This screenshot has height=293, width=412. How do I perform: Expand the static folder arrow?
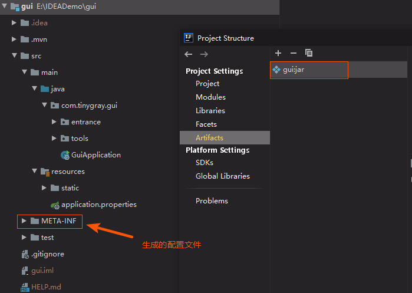click(x=44, y=187)
